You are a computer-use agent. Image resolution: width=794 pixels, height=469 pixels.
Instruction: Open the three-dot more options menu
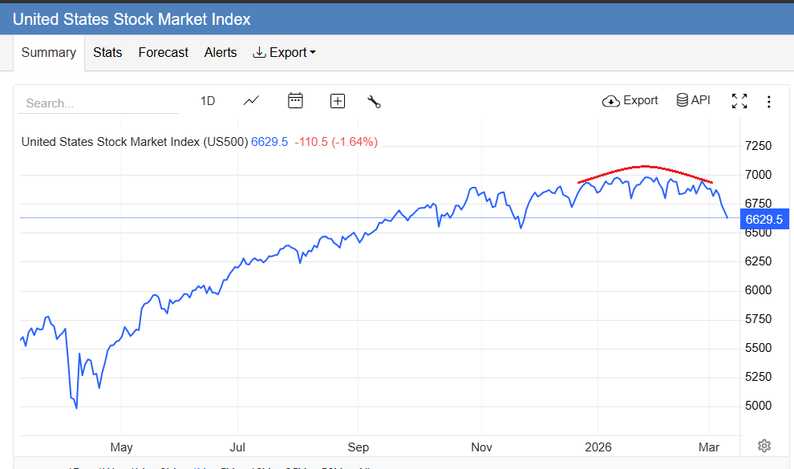click(768, 102)
